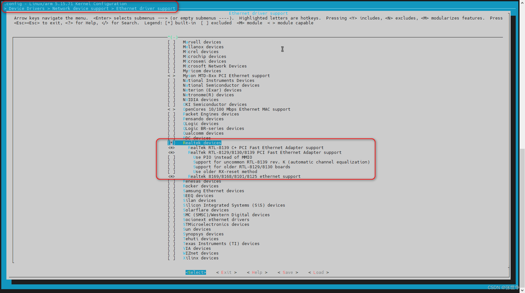Viewport: 525px width, 293px height.
Task: Select Silicon Integrated Systems (SiS) devices
Action: pos(234,205)
